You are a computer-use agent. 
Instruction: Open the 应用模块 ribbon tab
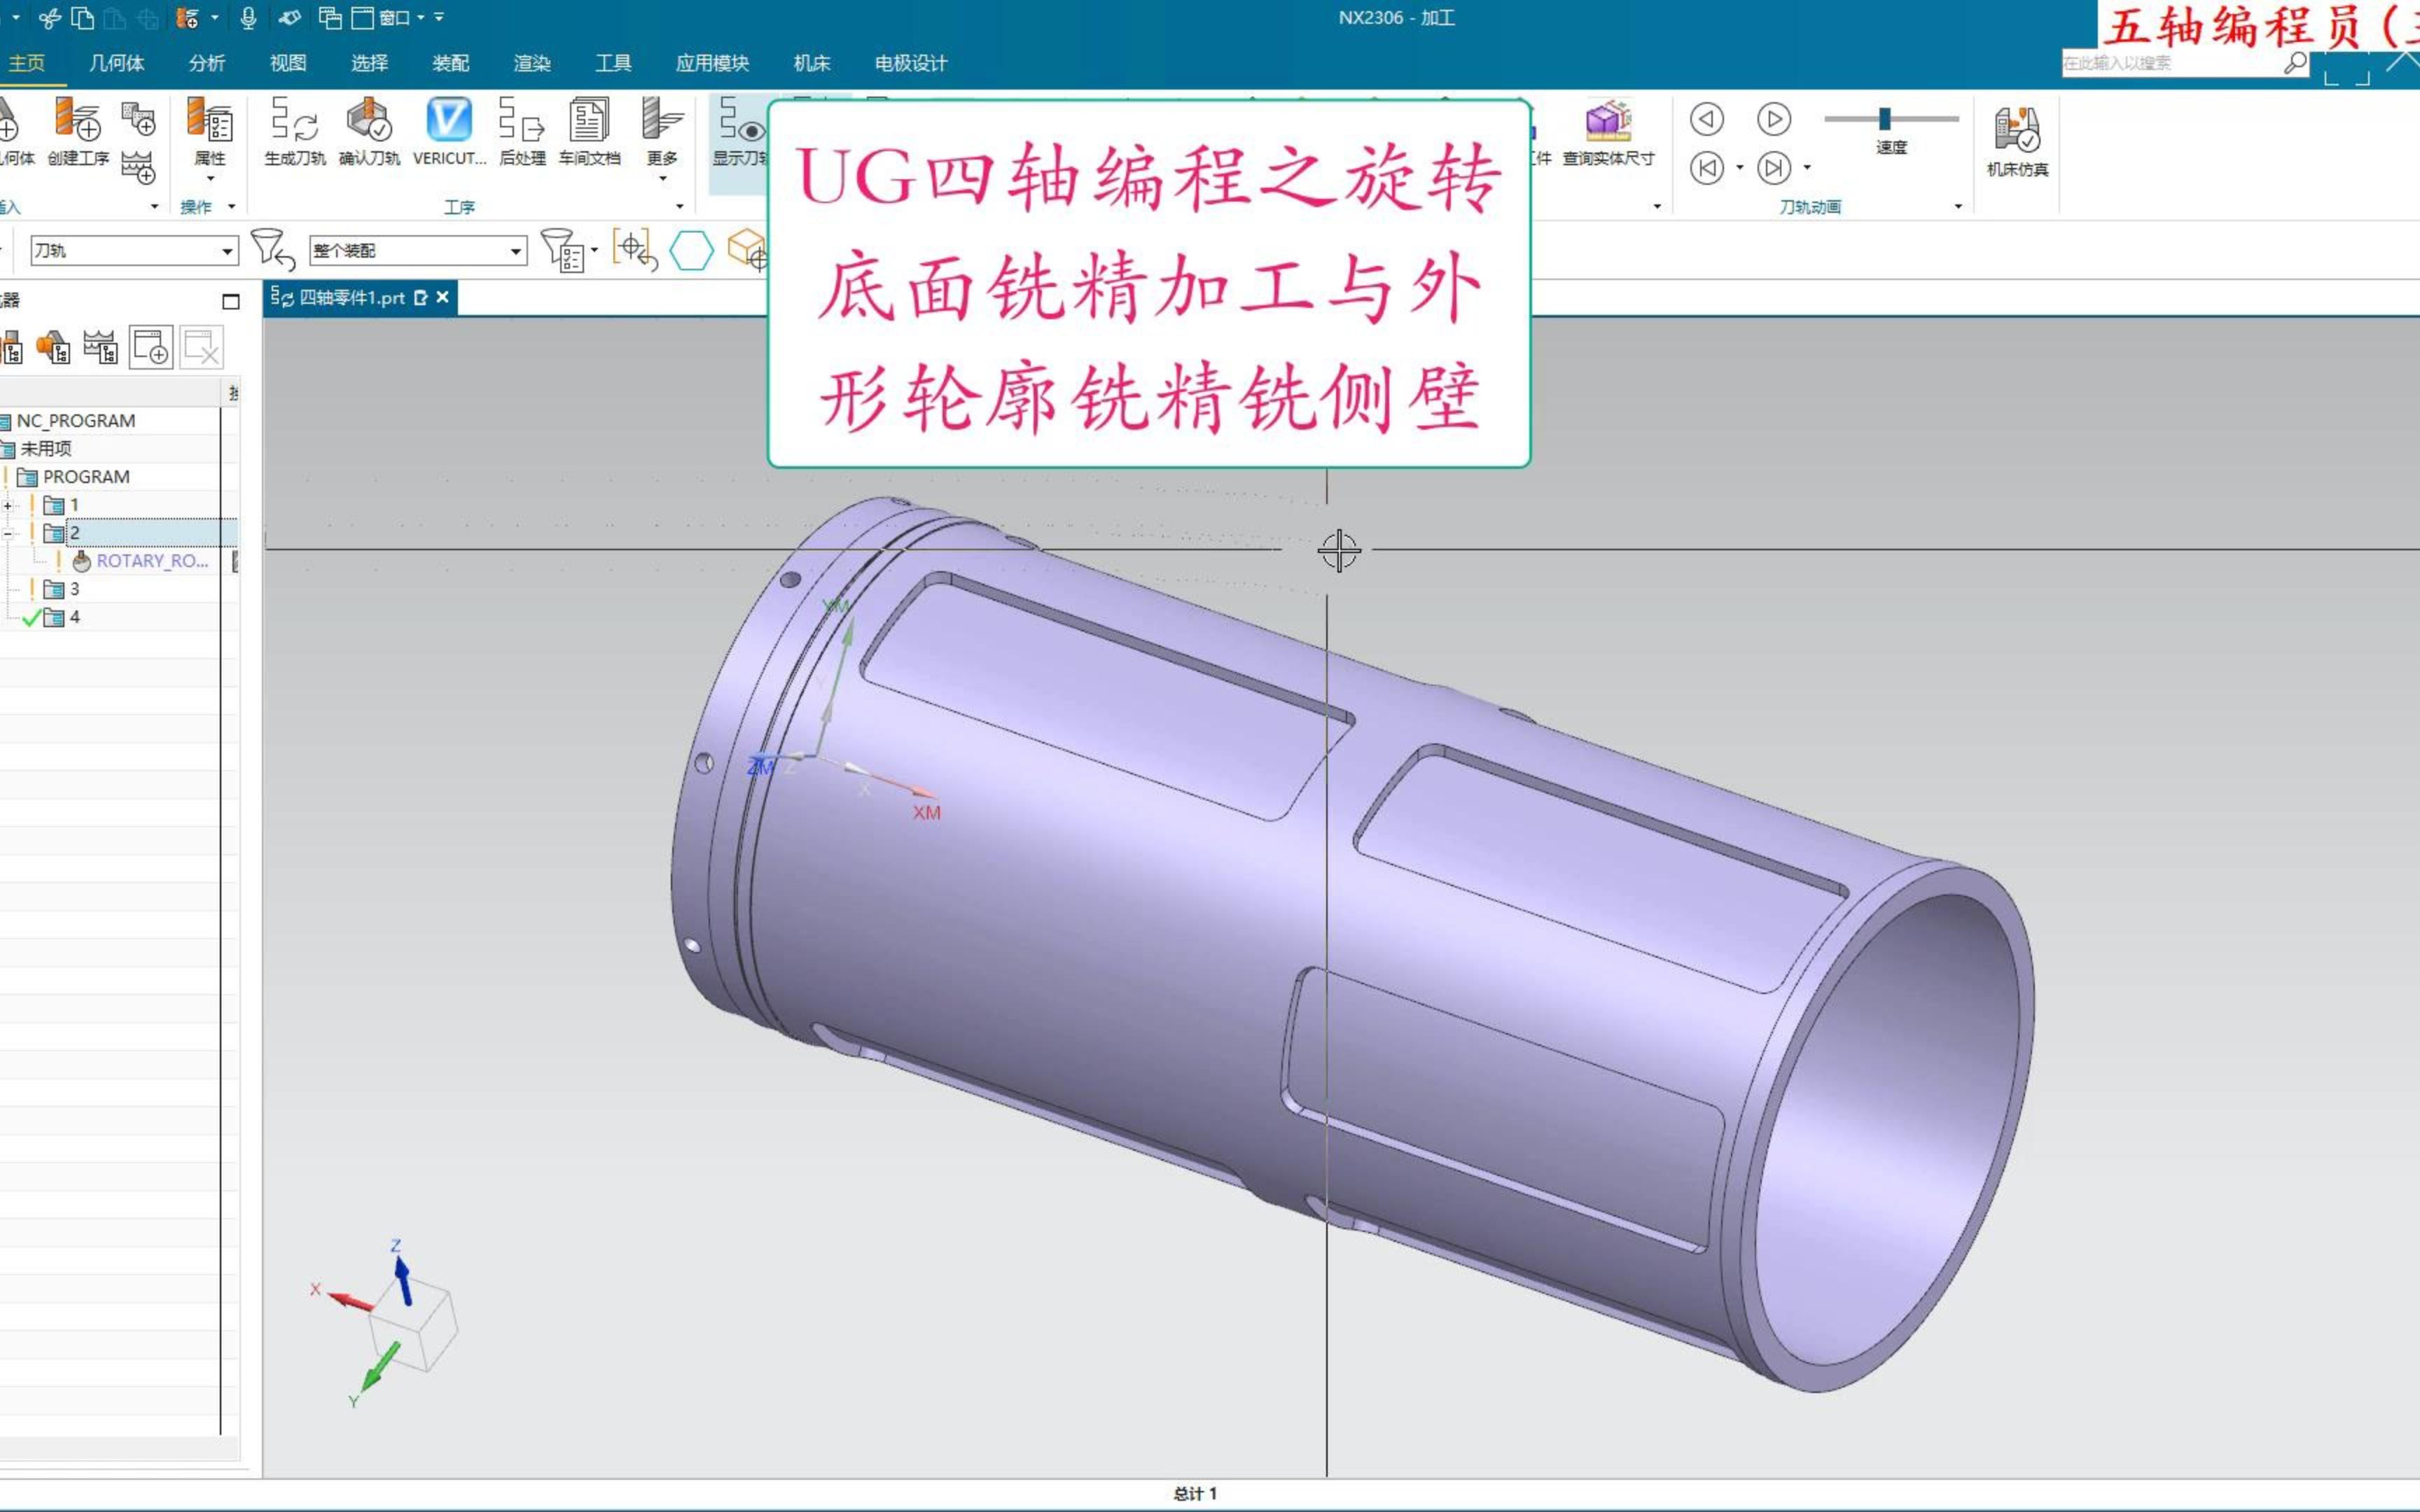pyautogui.click(x=712, y=63)
